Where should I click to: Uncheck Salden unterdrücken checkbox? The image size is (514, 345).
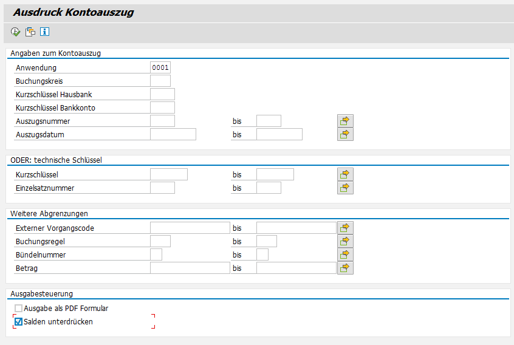click(x=18, y=322)
